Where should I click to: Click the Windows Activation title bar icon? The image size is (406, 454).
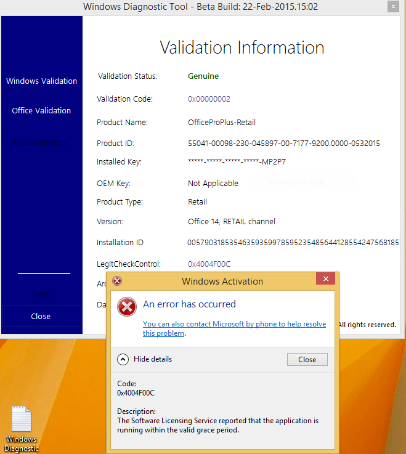click(x=117, y=281)
